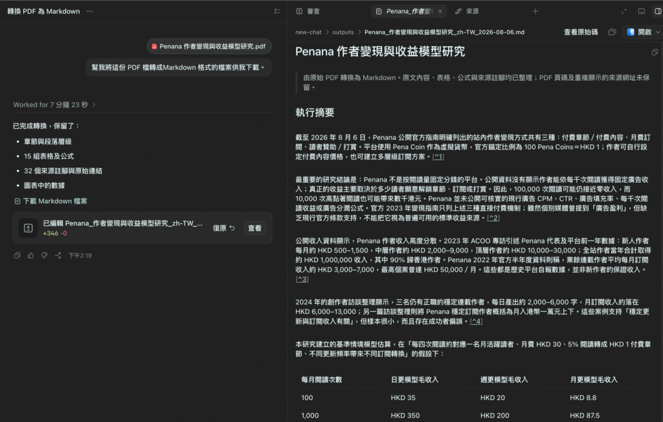Screen dimensions: 663x422
Task: Toggle the right sidebar icon
Action: 658,12
